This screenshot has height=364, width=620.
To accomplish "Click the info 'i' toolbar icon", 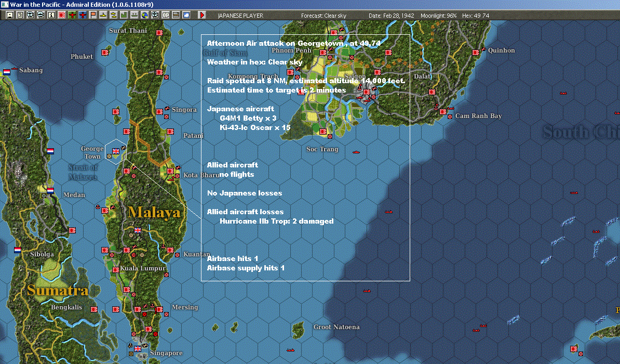I will click(x=51, y=15).
